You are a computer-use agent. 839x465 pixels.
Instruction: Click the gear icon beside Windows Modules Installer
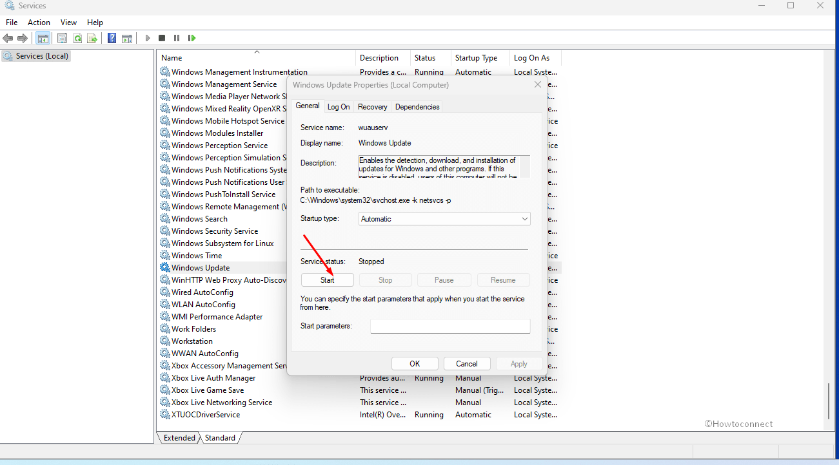point(165,133)
